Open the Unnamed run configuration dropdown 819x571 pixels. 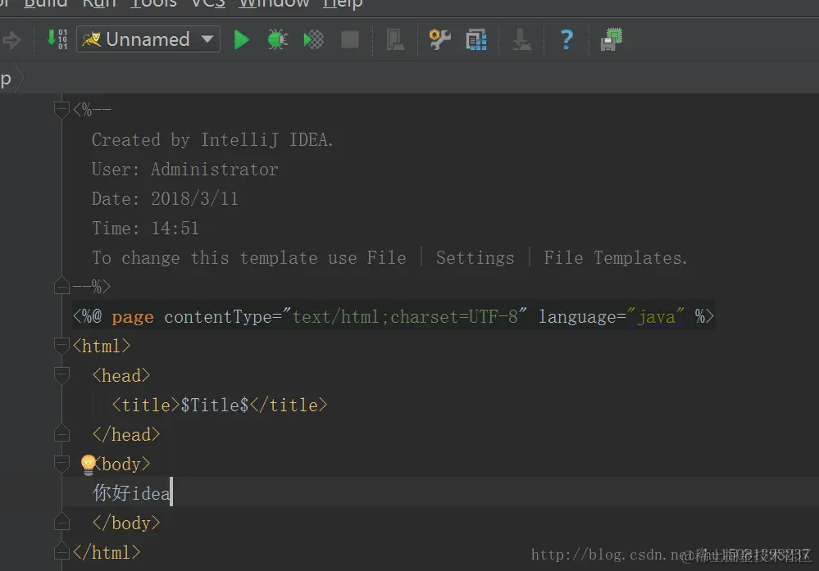click(x=148, y=39)
